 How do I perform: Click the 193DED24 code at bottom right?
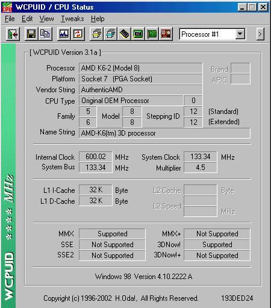pos(237,298)
